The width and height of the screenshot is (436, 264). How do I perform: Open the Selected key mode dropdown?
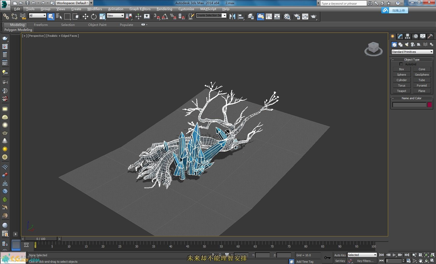tap(362, 255)
